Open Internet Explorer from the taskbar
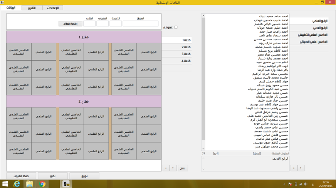The height and width of the screenshot is (188, 336). pos(17,184)
